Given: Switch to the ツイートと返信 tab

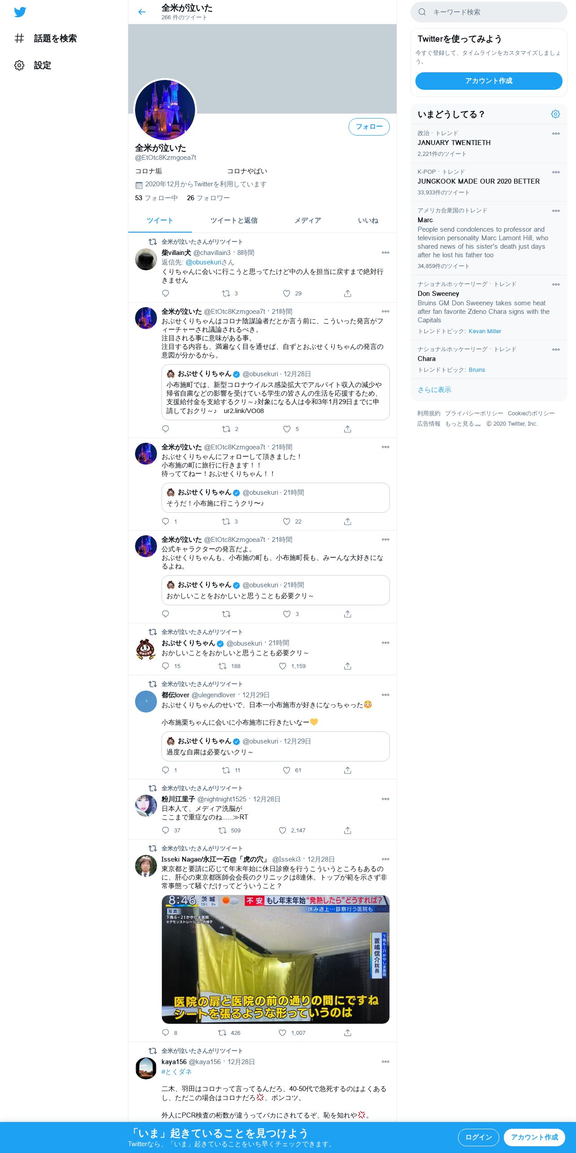Looking at the screenshot, I should [234, 220].
